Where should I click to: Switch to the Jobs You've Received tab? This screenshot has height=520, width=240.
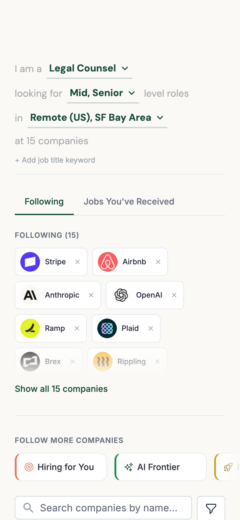click(129, 201)
